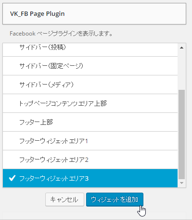Click the キャンセル button
The height and width of the screenshot is (220, 192).
point(64,199)
